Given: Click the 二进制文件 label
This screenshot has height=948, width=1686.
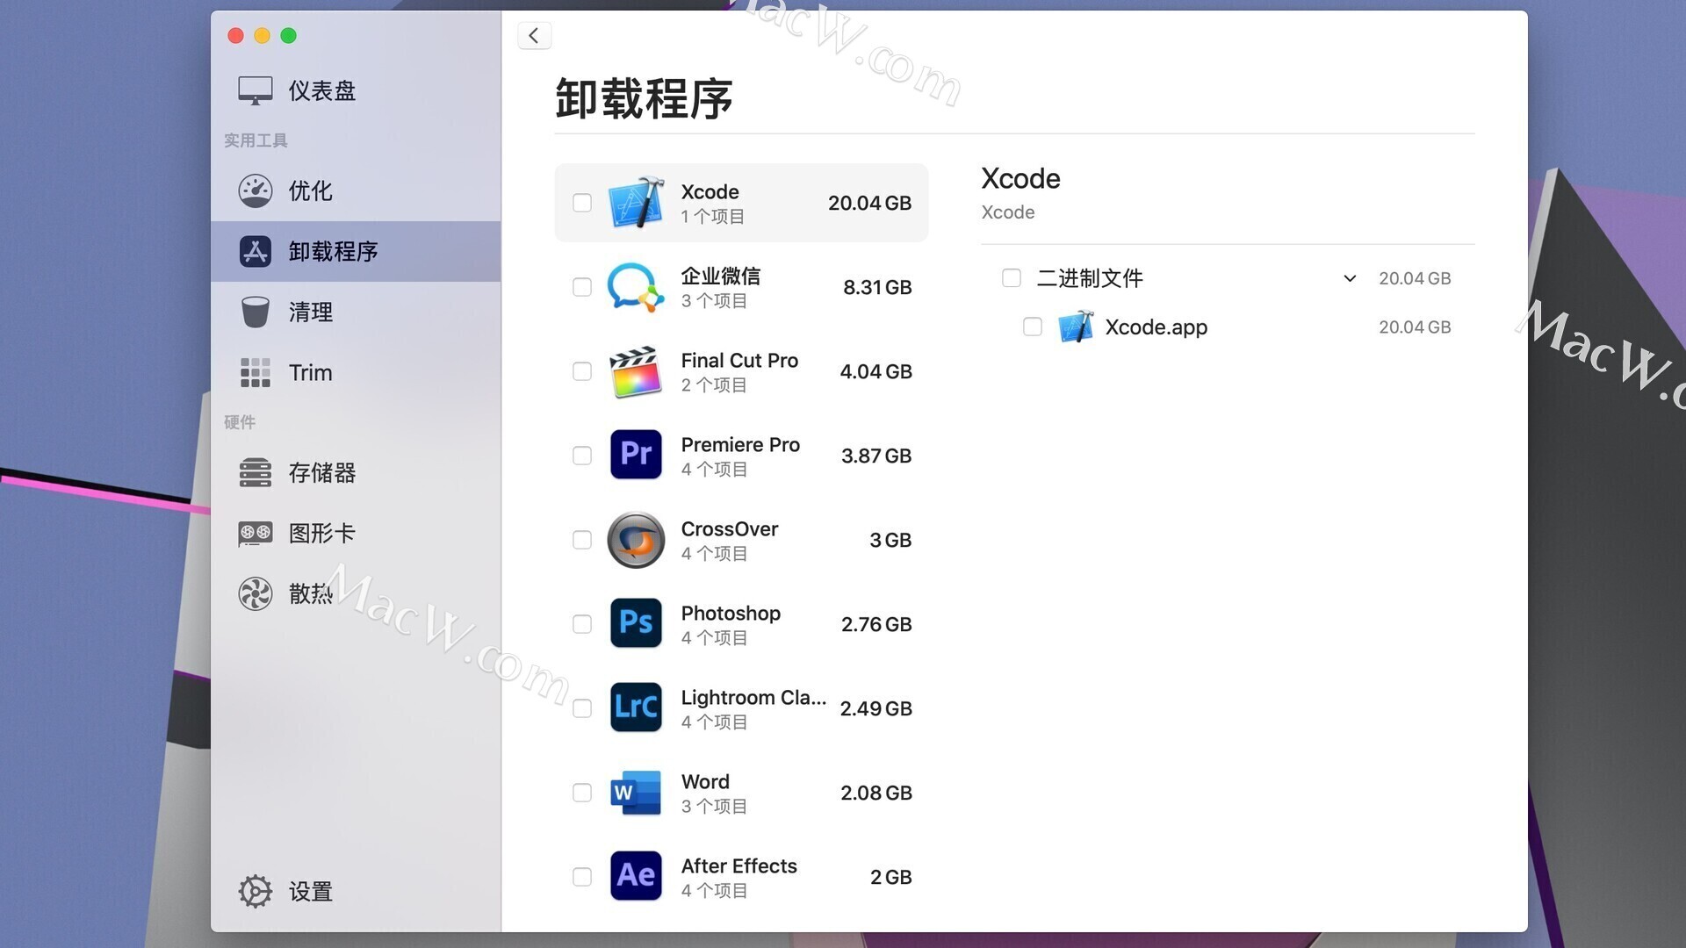Looking at the screenshot, I should pyautogui.click(x=1090, y=278).
